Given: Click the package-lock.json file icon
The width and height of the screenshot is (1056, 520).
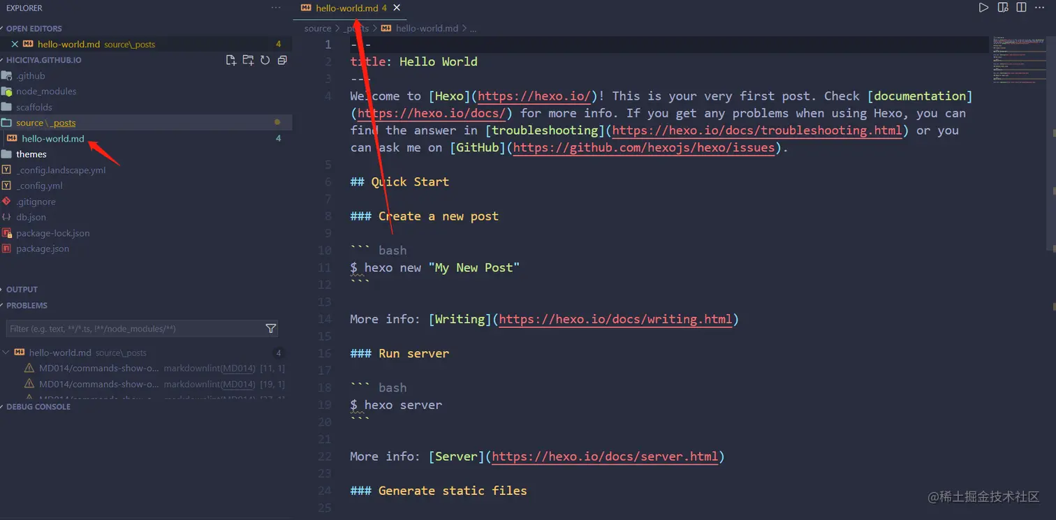Looking at the screenshot, I should (7, 233).
